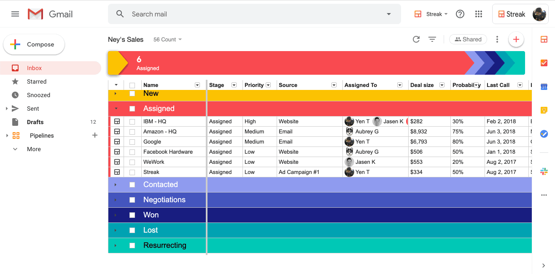Screen dimensions: 555x274
Task: Select the Assigned stage group checkbox
Action: click(x=132, y=109)
